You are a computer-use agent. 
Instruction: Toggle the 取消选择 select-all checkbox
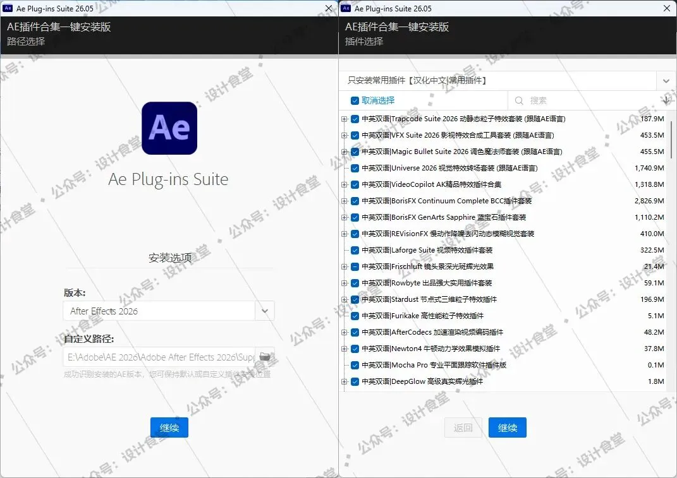[x=355, y=100]
